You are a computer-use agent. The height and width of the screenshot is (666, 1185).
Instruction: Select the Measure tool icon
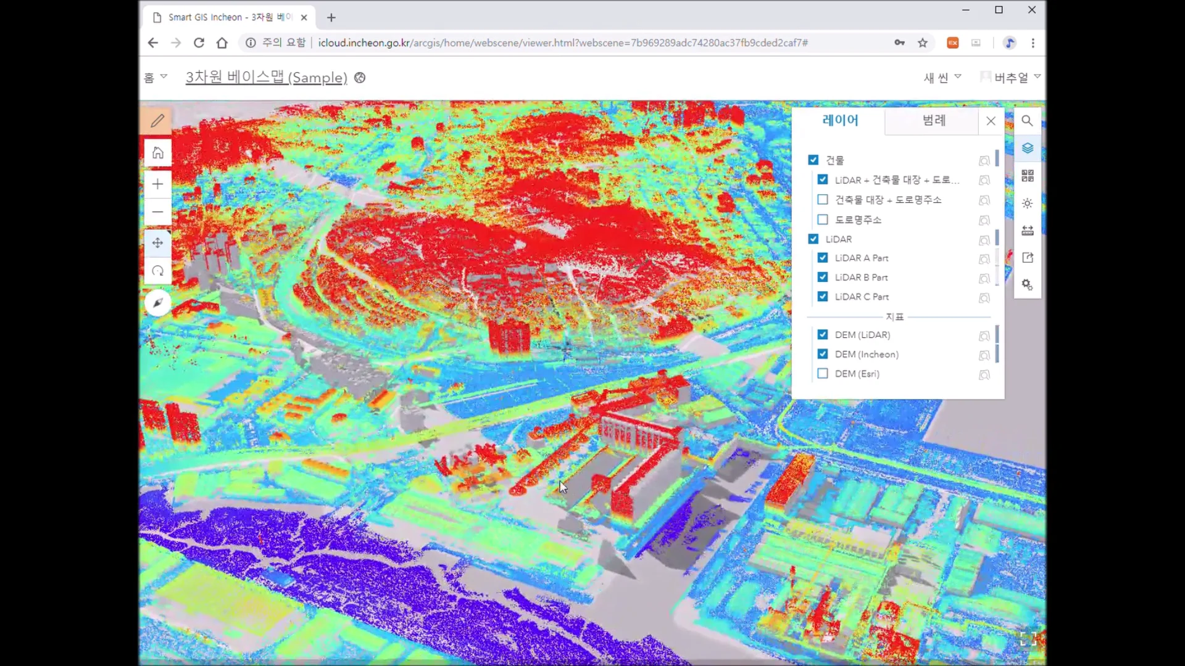click(x=1027, y=230)
